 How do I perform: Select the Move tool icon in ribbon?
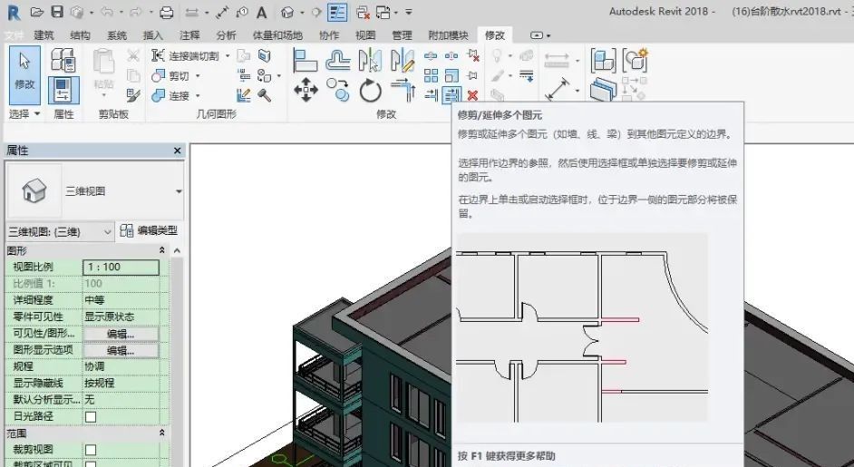click(x=306, y=90)
